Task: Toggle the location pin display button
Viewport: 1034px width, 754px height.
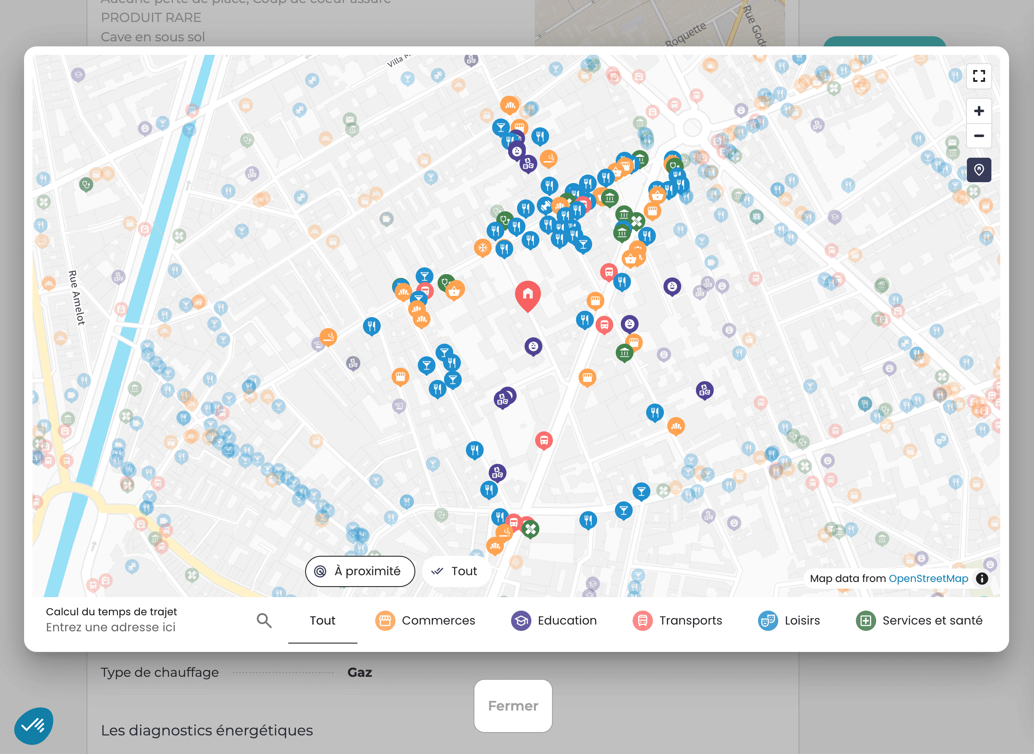Action: 979,170
